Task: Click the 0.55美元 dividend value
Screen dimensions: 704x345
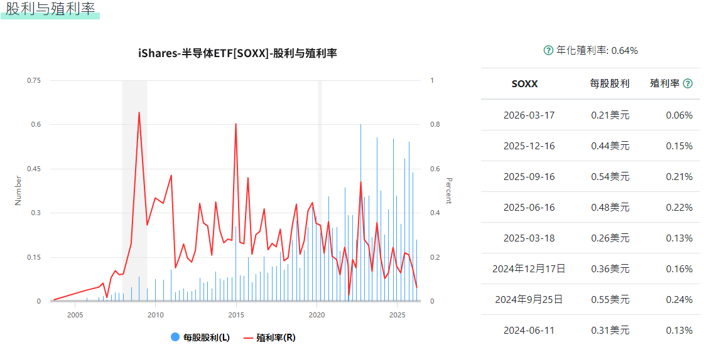Action: click(x=610, y=300)
